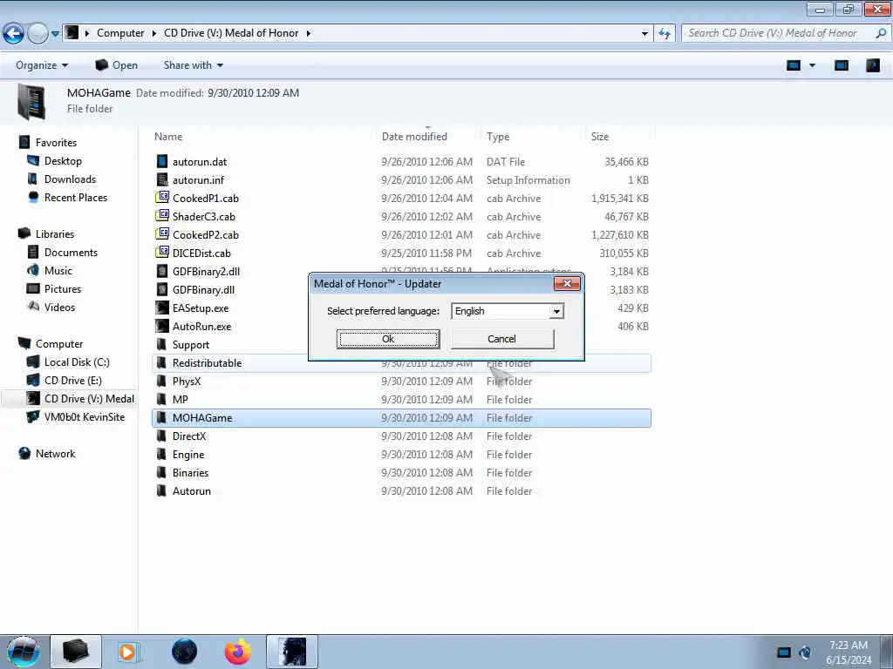893x669 pixels.
Task: Select Network in the navigation pane
Action: click(x=55, y=453)
